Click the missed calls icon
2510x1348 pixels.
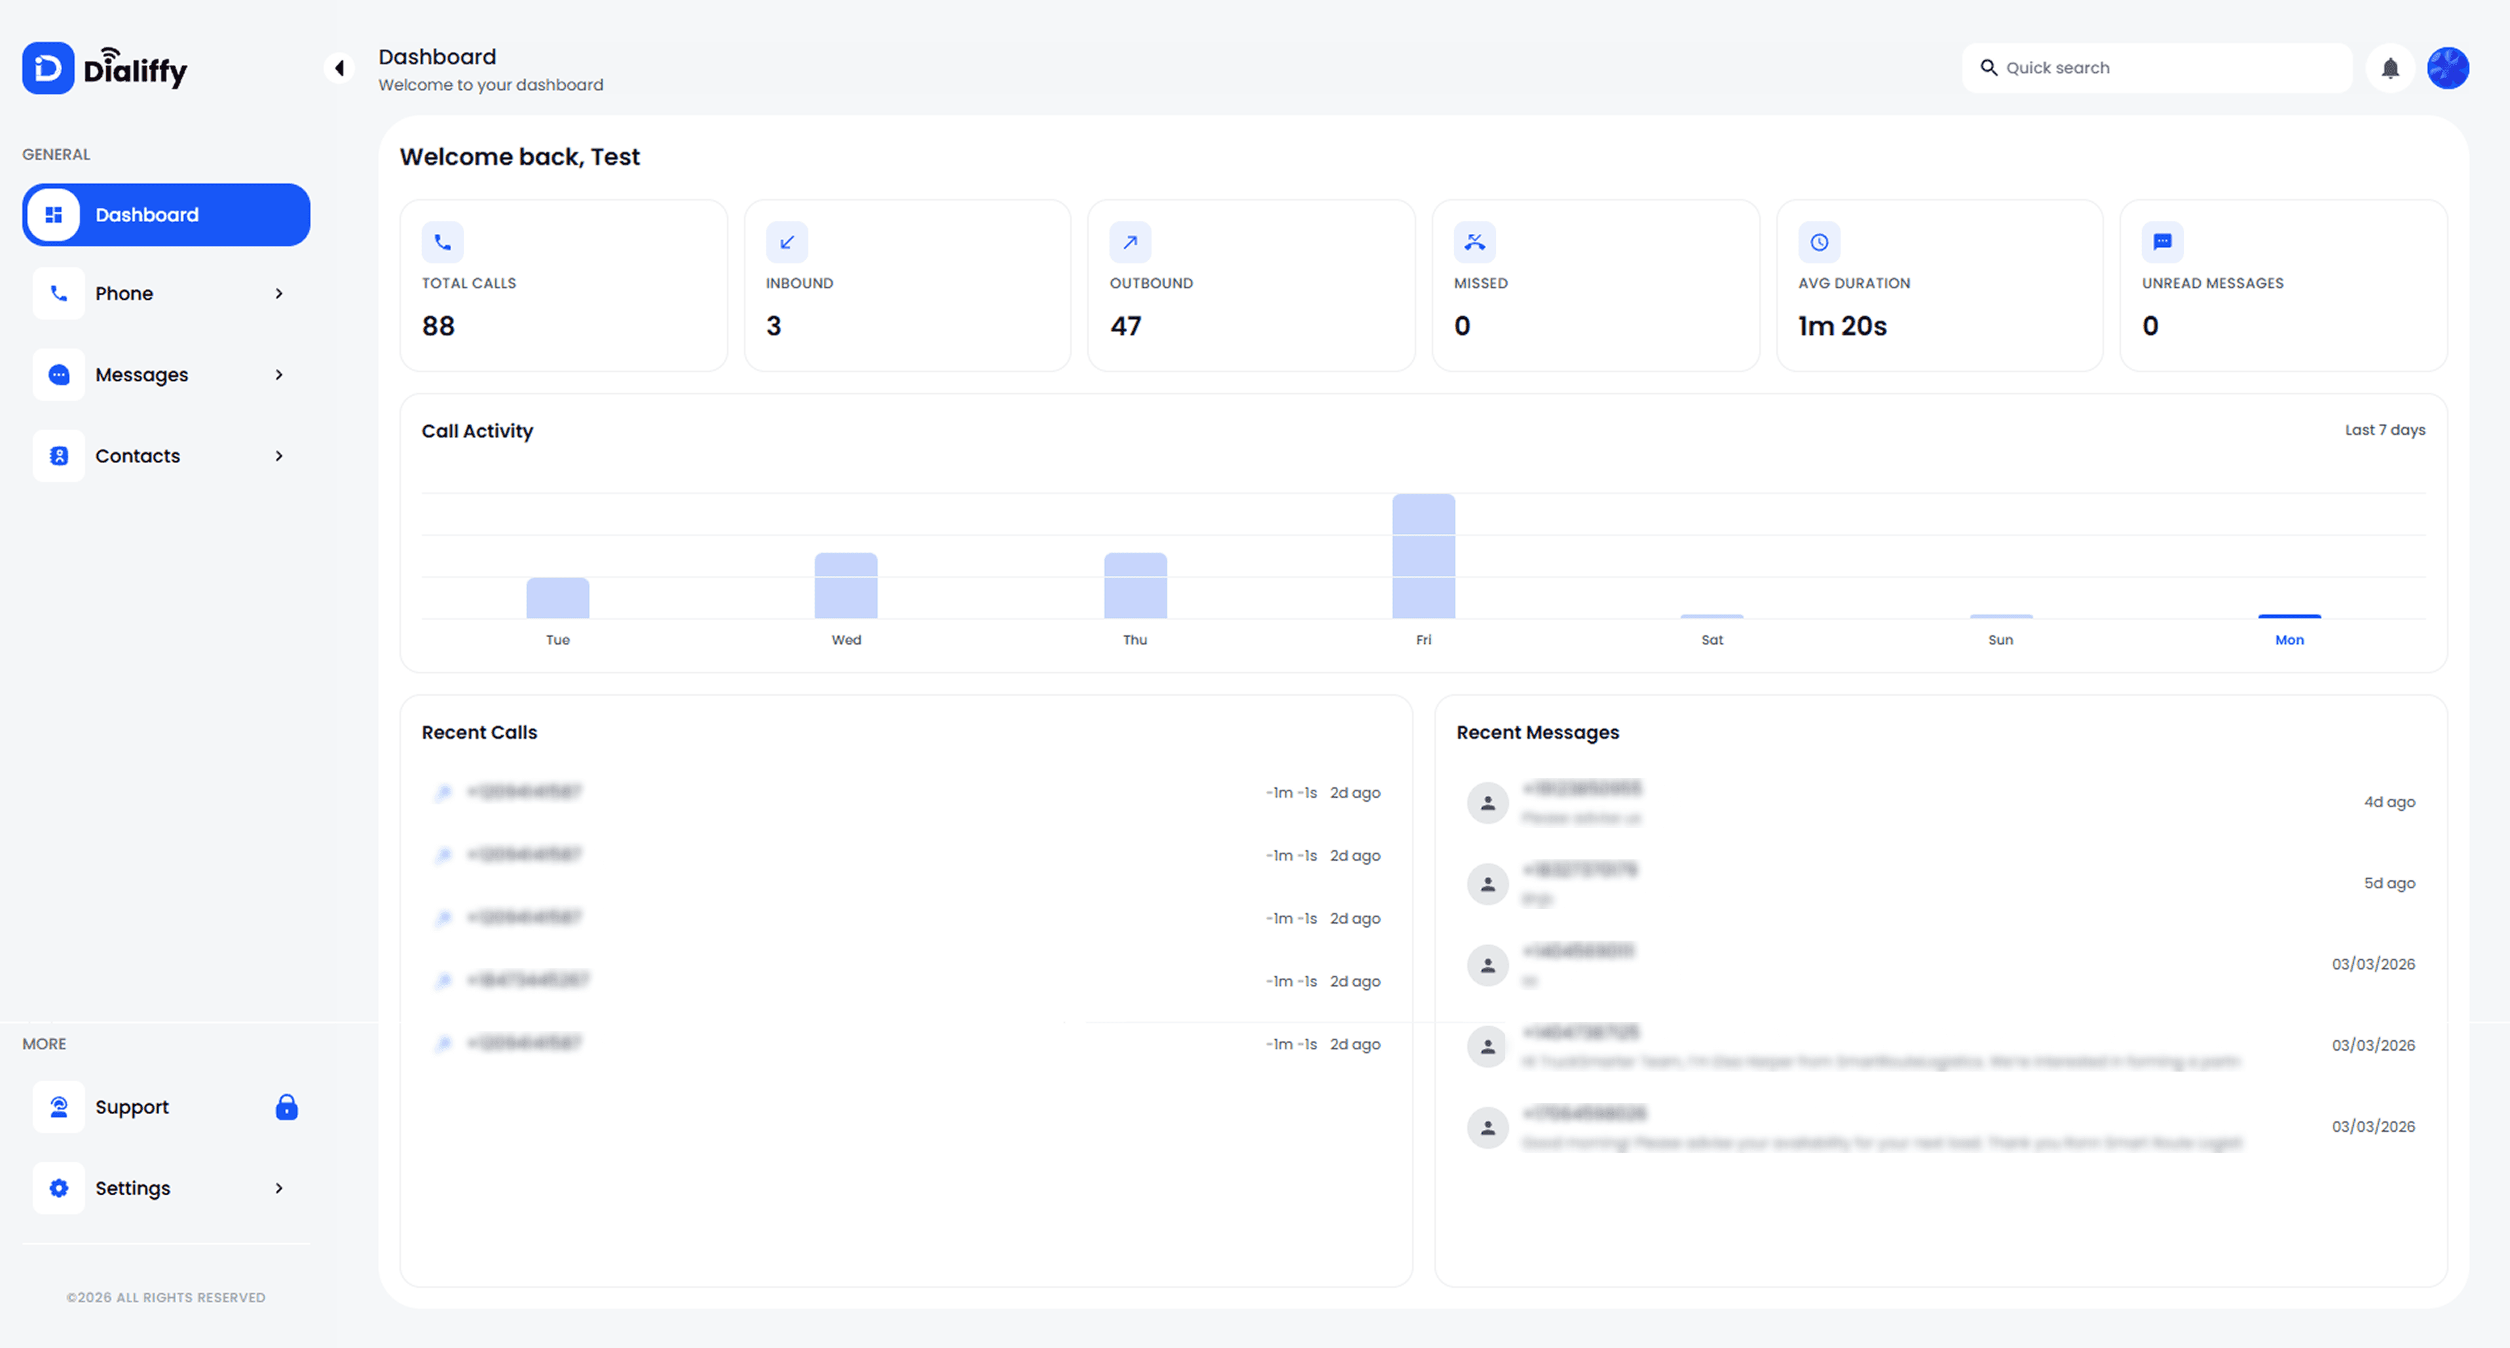(x=1475, y=242)
